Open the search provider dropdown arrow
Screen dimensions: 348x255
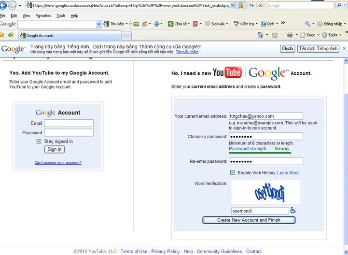pos(344,5)
